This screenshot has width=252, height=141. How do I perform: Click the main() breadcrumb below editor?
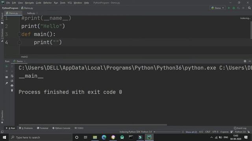[24, 57]
